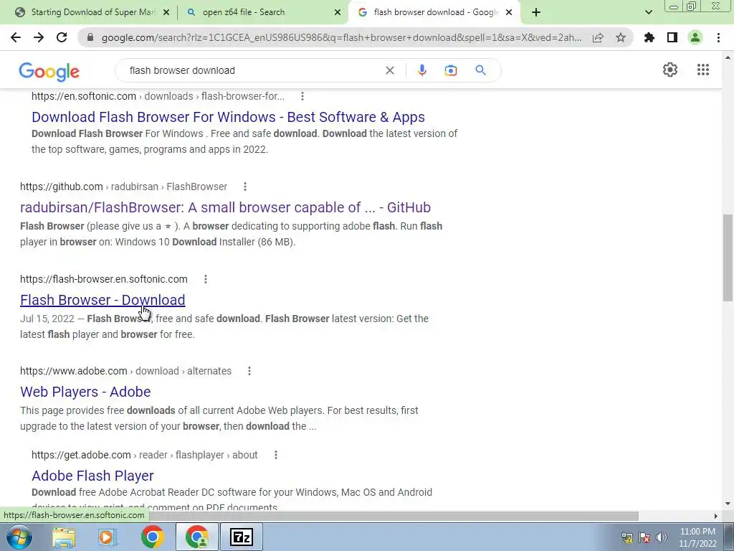Click the vertical scrollbar thumb

(728, 258)
